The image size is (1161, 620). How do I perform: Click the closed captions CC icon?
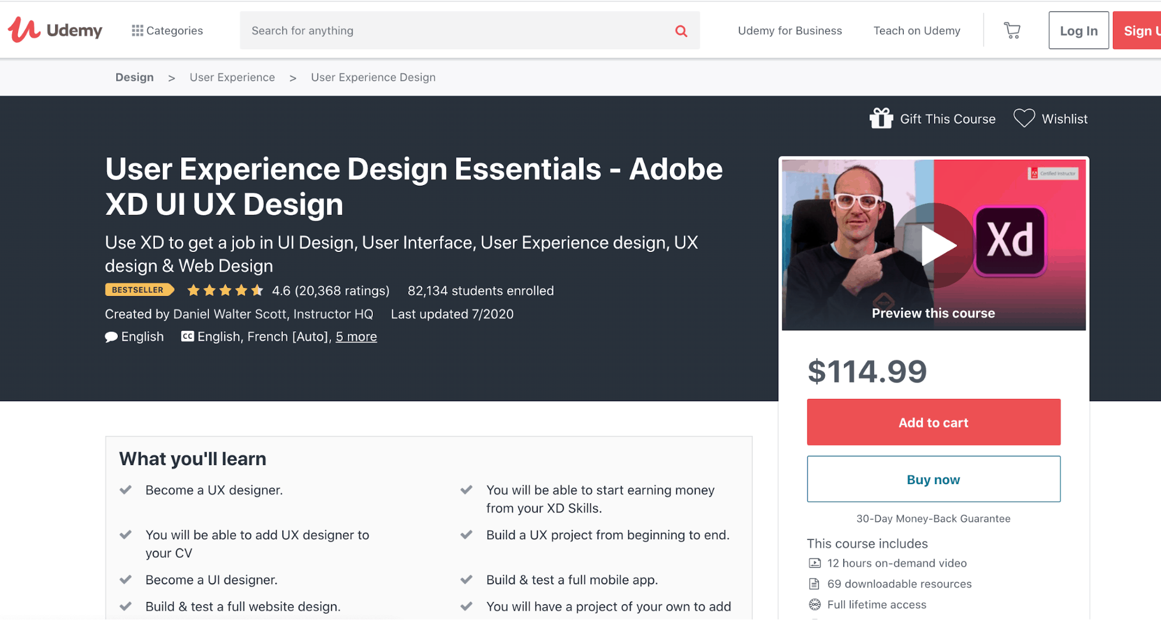coord(187,336)
